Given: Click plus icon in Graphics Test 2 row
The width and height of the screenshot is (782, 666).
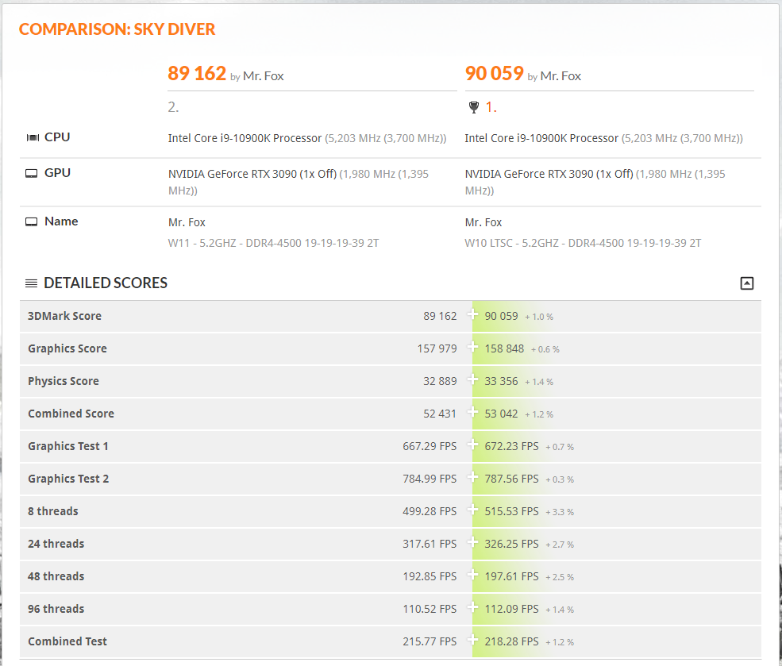Looking at the screenshot, I should point(472,477).
